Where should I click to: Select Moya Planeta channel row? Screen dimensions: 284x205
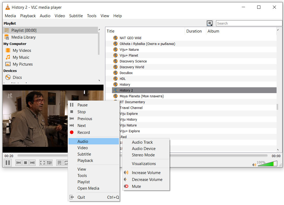[x=191, y=96]
